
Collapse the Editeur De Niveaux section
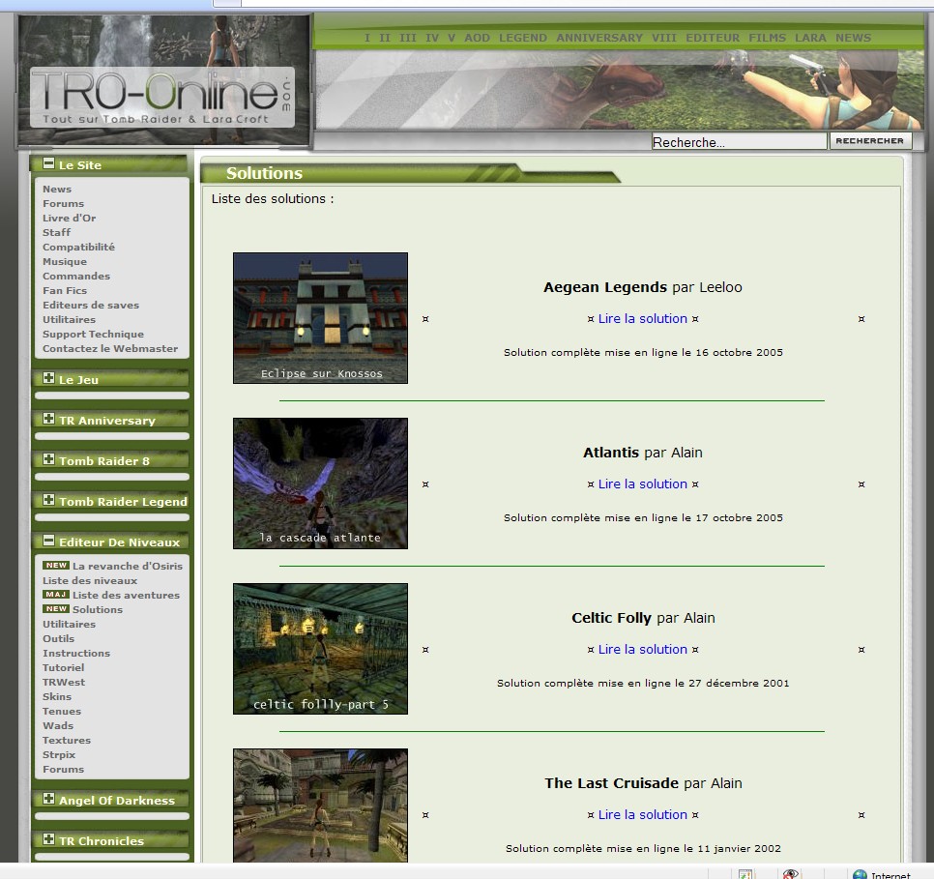point(49,540)
